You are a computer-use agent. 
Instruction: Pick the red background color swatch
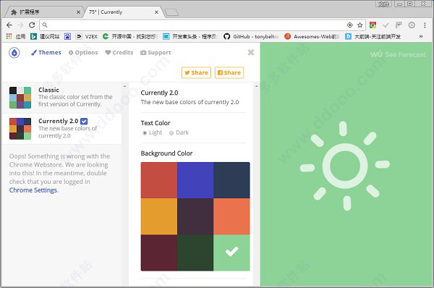point(159,180)
